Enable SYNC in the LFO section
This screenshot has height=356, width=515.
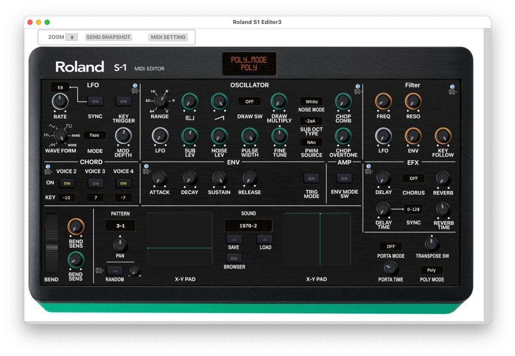[95, 101]
